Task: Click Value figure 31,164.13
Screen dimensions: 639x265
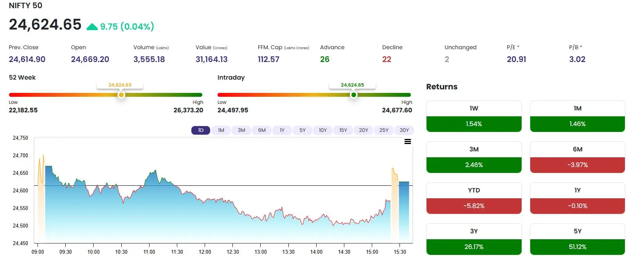Action: click(x=212, y=59)
